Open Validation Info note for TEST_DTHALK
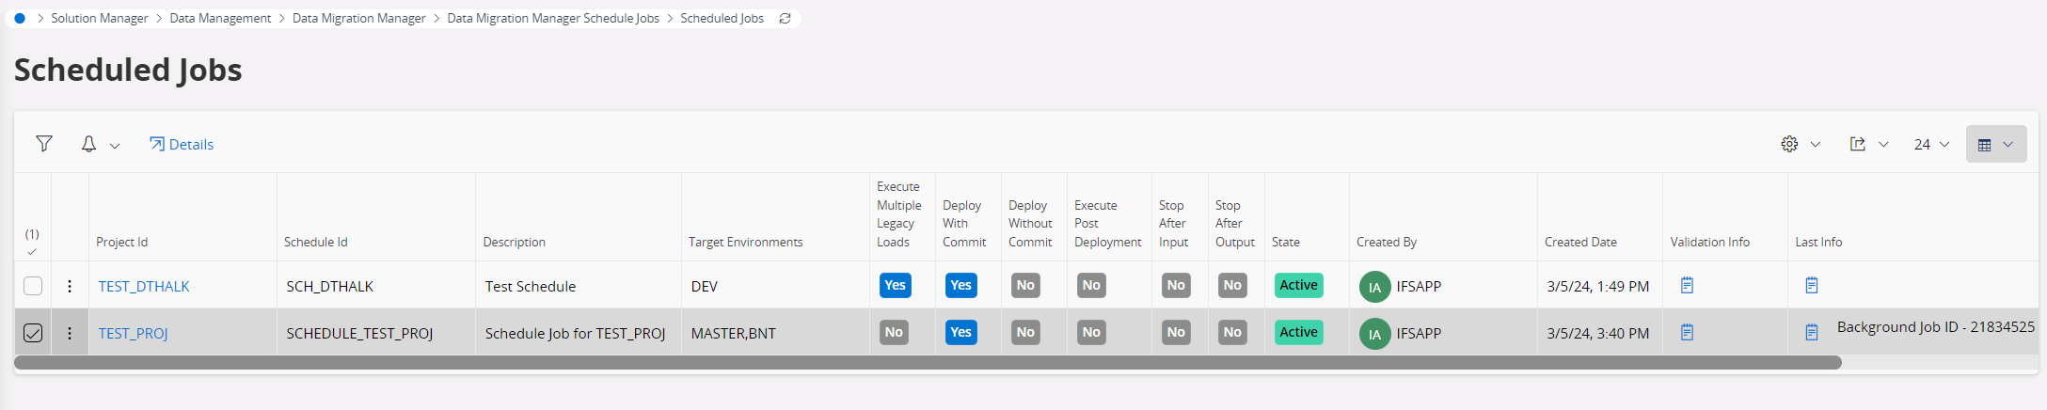The height and width of the screenshot is (410, 2047). tap(1687, 285)
